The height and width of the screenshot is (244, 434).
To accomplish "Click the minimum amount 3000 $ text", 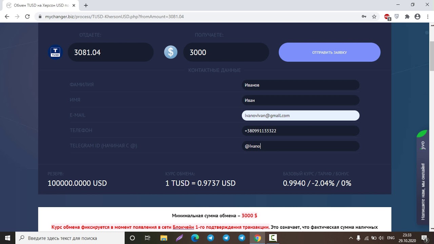I will [x=249, y=216].
